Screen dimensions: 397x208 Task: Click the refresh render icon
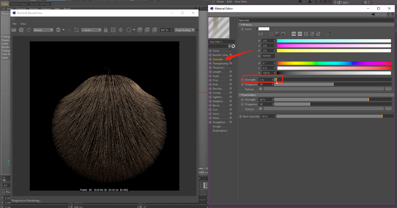29,30
